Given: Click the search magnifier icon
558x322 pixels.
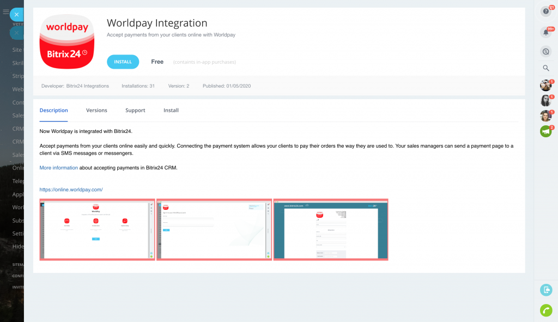Looking at the screenshot, I should (x=545, y=68).
